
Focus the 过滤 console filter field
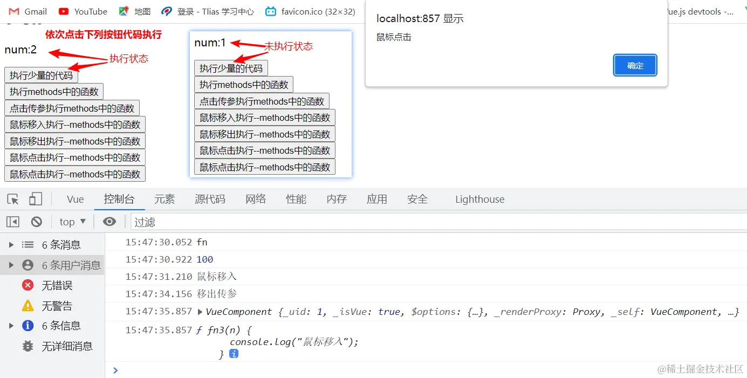tap(438, 222)
